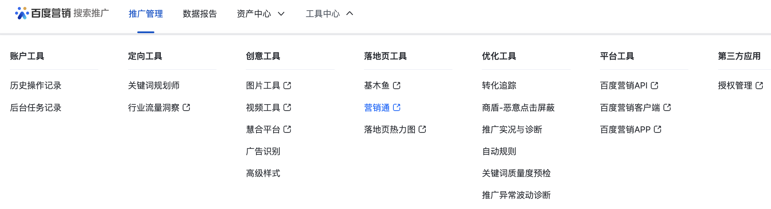Click external-link icon next to 基木鱼
The width and height of the screenshot is (771, 209).
pyautogui.click(x=396, y=85)
